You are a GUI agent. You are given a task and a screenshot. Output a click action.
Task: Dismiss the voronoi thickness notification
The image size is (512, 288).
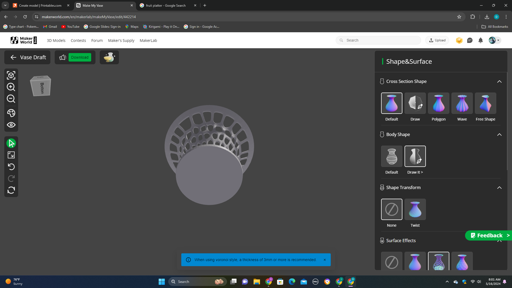(325, 260)
